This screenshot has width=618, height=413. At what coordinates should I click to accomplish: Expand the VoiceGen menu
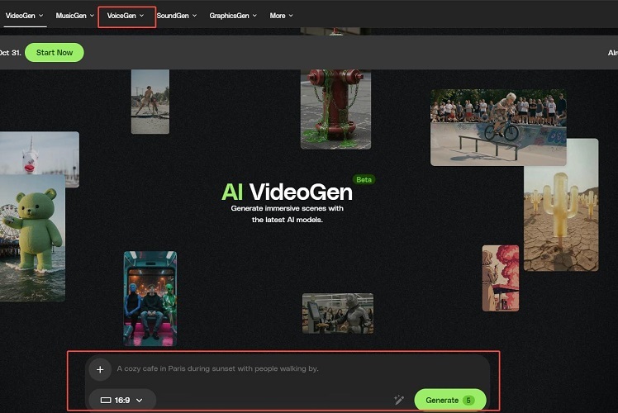(x=126, y=16)
